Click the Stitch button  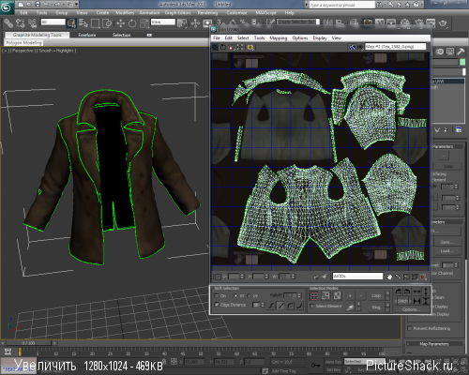[403, 301]
